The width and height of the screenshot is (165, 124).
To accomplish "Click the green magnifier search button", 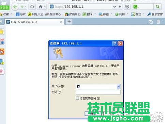I will tap(157, 7).
